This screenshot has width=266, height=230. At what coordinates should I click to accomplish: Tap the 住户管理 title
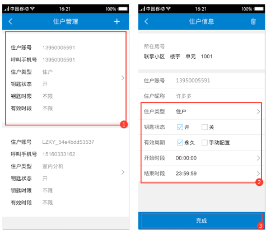pos(66,21)
